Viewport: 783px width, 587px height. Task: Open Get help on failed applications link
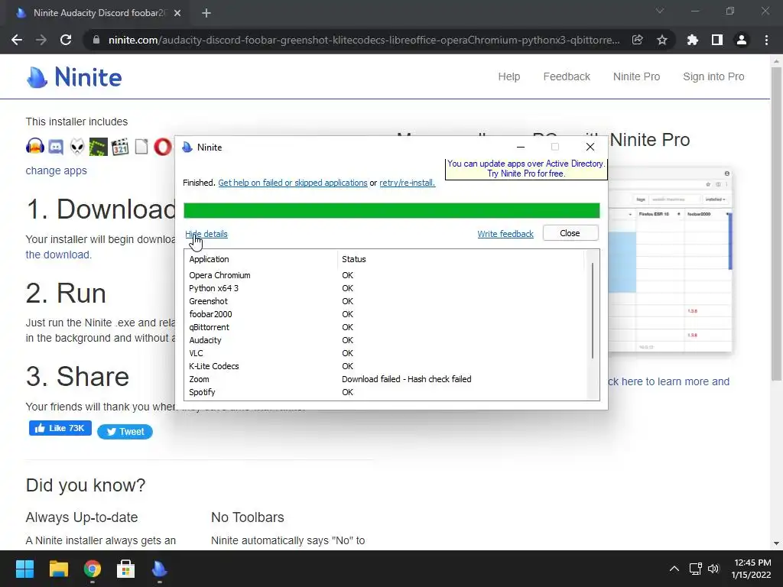point(293,183)
